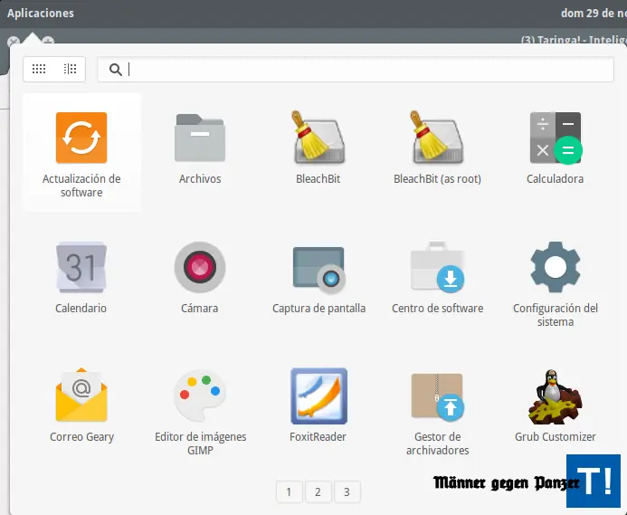Image resolution: width=627 pixels, height=515 pixels.
Task: Go to page 2 of apps
Action: tap(318, 491)
